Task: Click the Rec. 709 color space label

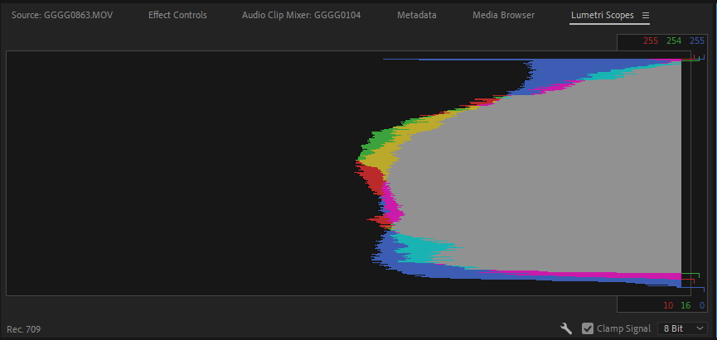Action: tap(24, 329)
